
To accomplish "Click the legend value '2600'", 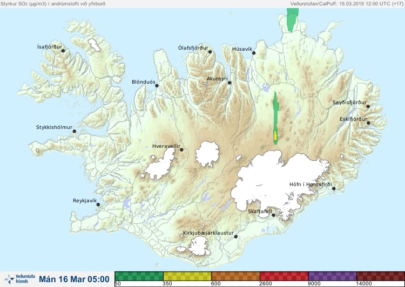I will 266,284.
